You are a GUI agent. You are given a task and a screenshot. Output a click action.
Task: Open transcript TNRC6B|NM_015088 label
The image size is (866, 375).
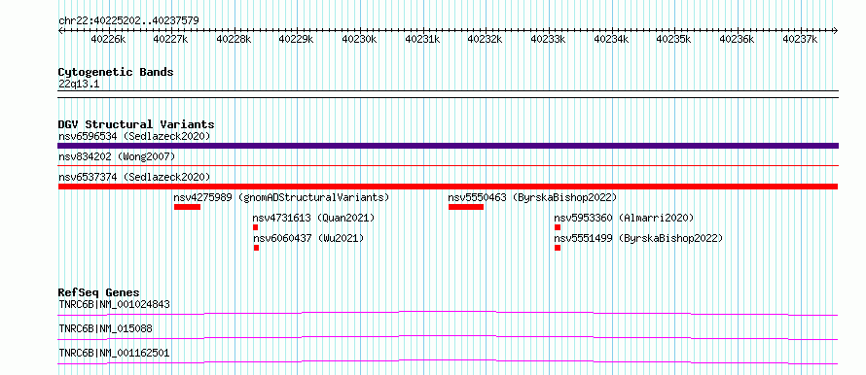(x=105, y=328)
